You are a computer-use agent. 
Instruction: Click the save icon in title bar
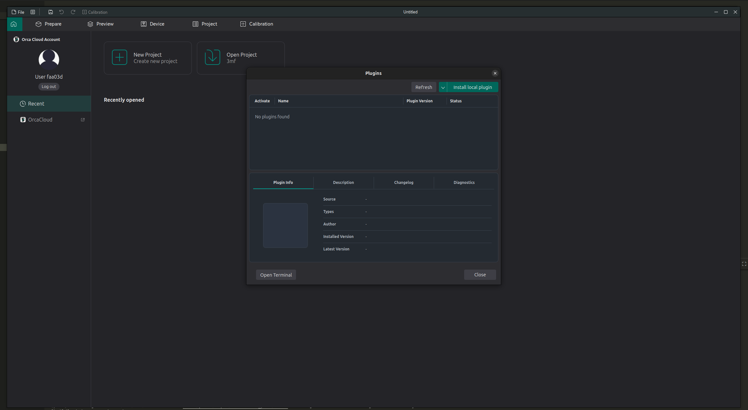coord(51,12)
